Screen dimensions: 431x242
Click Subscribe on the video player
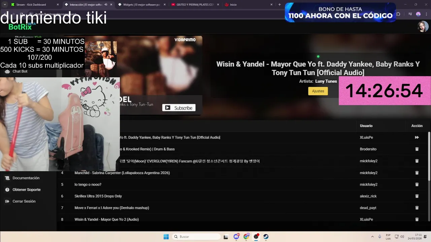tap(179, 108)
